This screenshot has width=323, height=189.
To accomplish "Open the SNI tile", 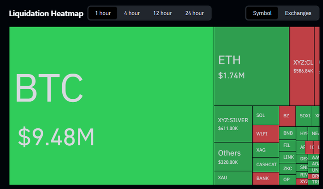I will coord(302,167).
